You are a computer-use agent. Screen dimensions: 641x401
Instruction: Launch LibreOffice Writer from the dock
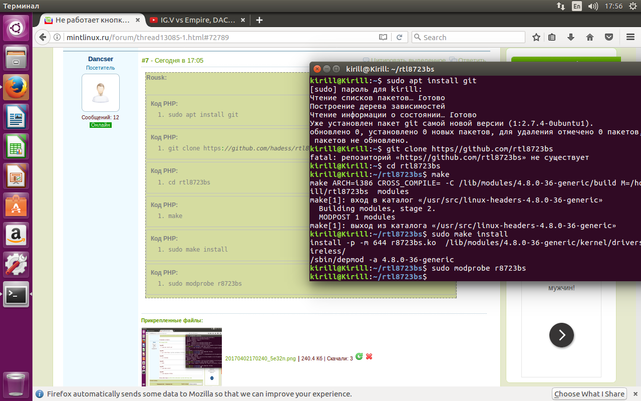point(17,118)
